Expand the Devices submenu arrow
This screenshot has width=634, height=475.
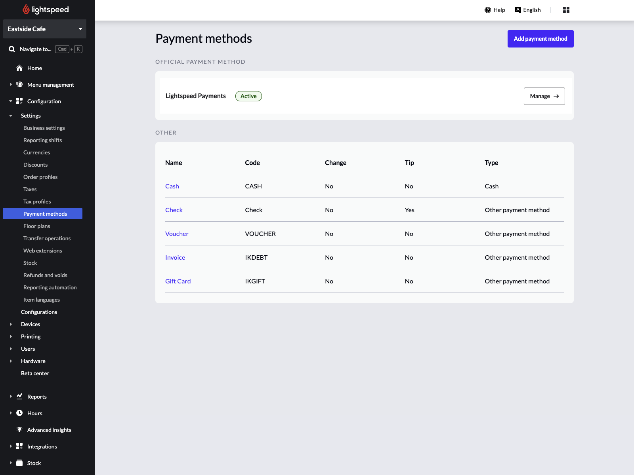[x=11, y=324]
